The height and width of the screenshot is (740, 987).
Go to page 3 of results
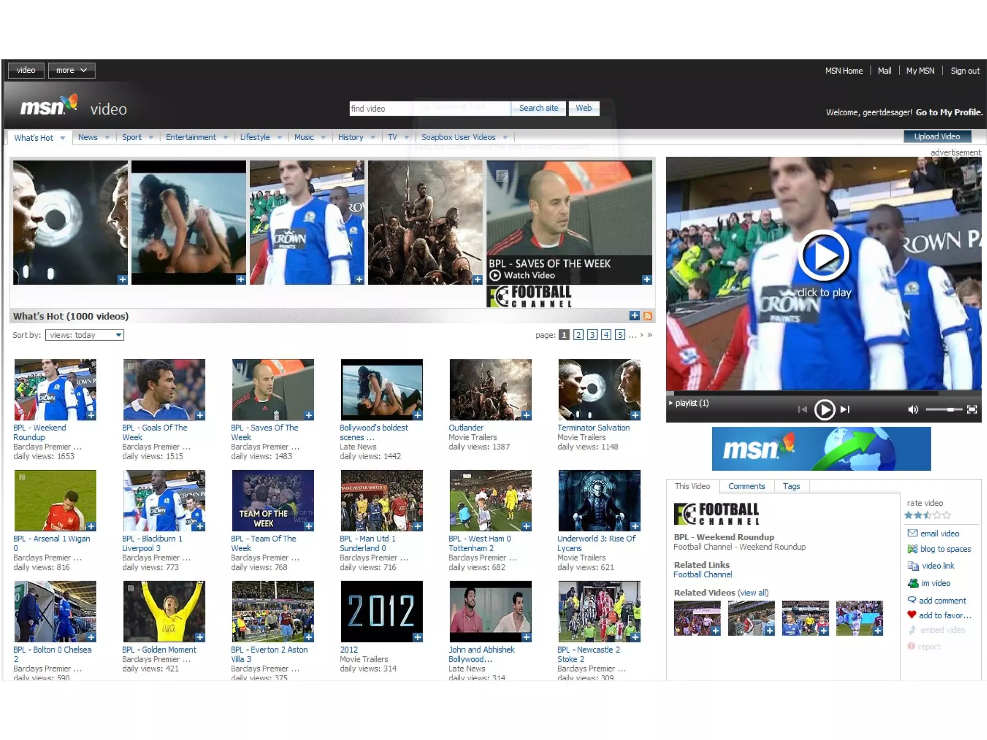[592, 335]
